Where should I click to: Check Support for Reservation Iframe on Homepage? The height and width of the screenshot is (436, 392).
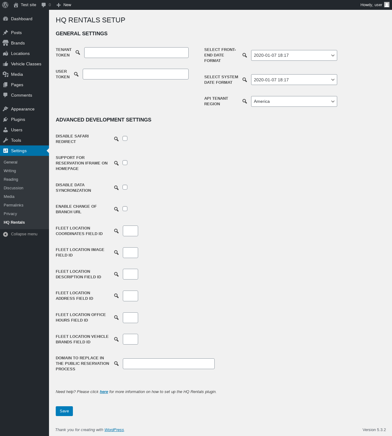125,163
